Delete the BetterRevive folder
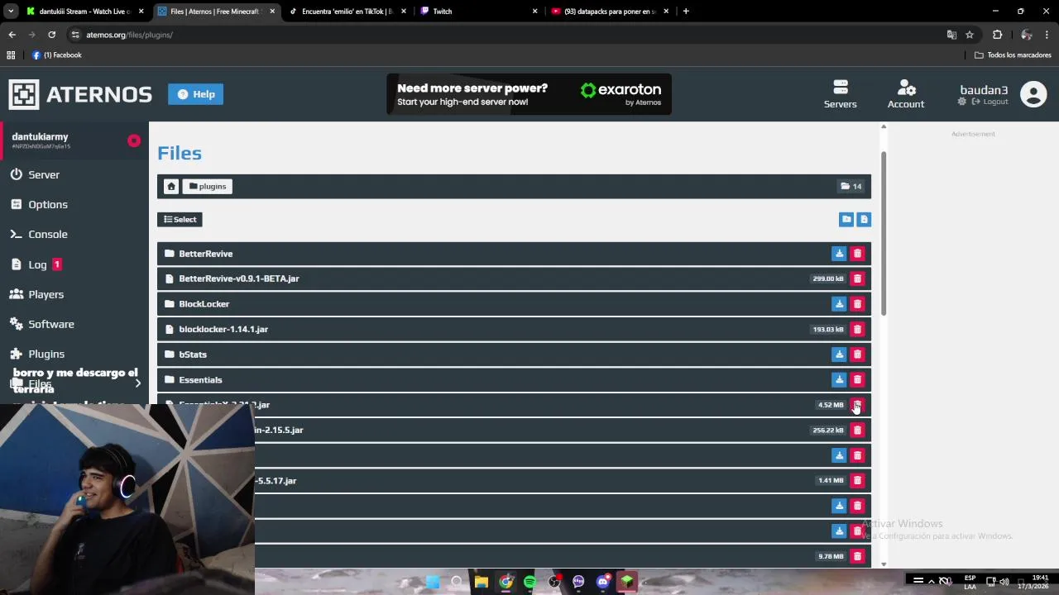Image resolution: width=1059 pixels, height=595 pixels. (857, 254)
